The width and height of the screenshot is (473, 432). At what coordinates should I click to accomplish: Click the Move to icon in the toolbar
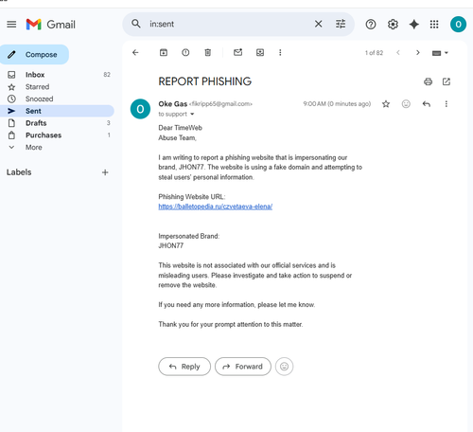pyautogui.click(x=260, y=52)
